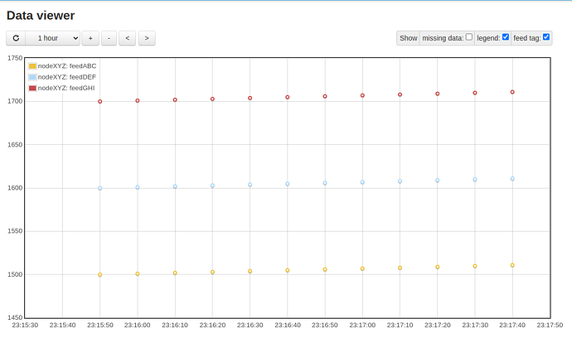
Task: Zoom in with the plus button
Action: coord(90,38)
